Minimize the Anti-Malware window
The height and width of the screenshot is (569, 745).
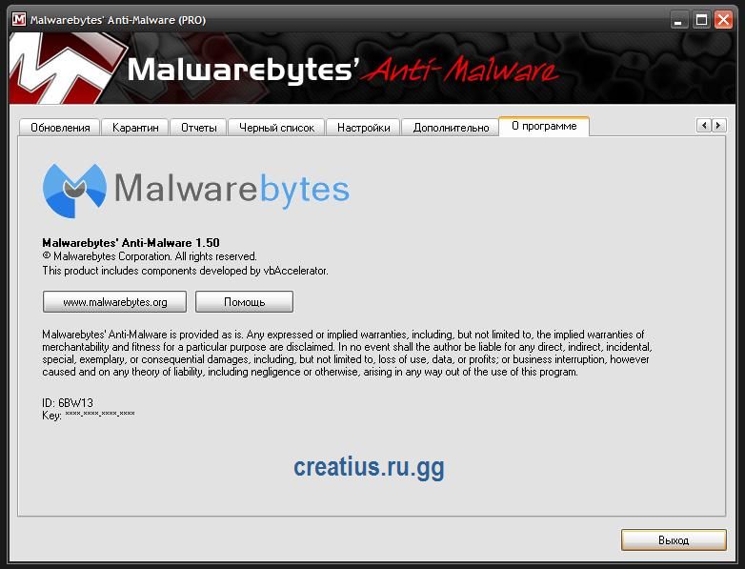point(679,20)
